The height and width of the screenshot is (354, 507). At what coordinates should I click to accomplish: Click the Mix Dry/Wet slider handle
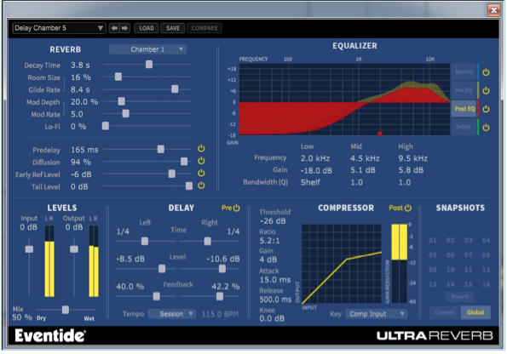66,310
